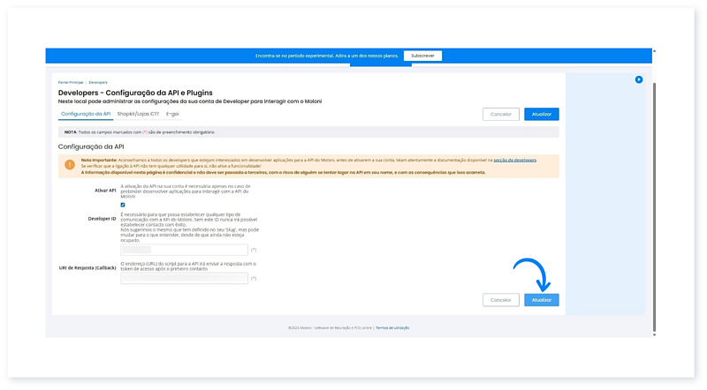Screen dimensions: 707x390
Task: Open the Termos de utilização footer link
Action: [392, 327]
